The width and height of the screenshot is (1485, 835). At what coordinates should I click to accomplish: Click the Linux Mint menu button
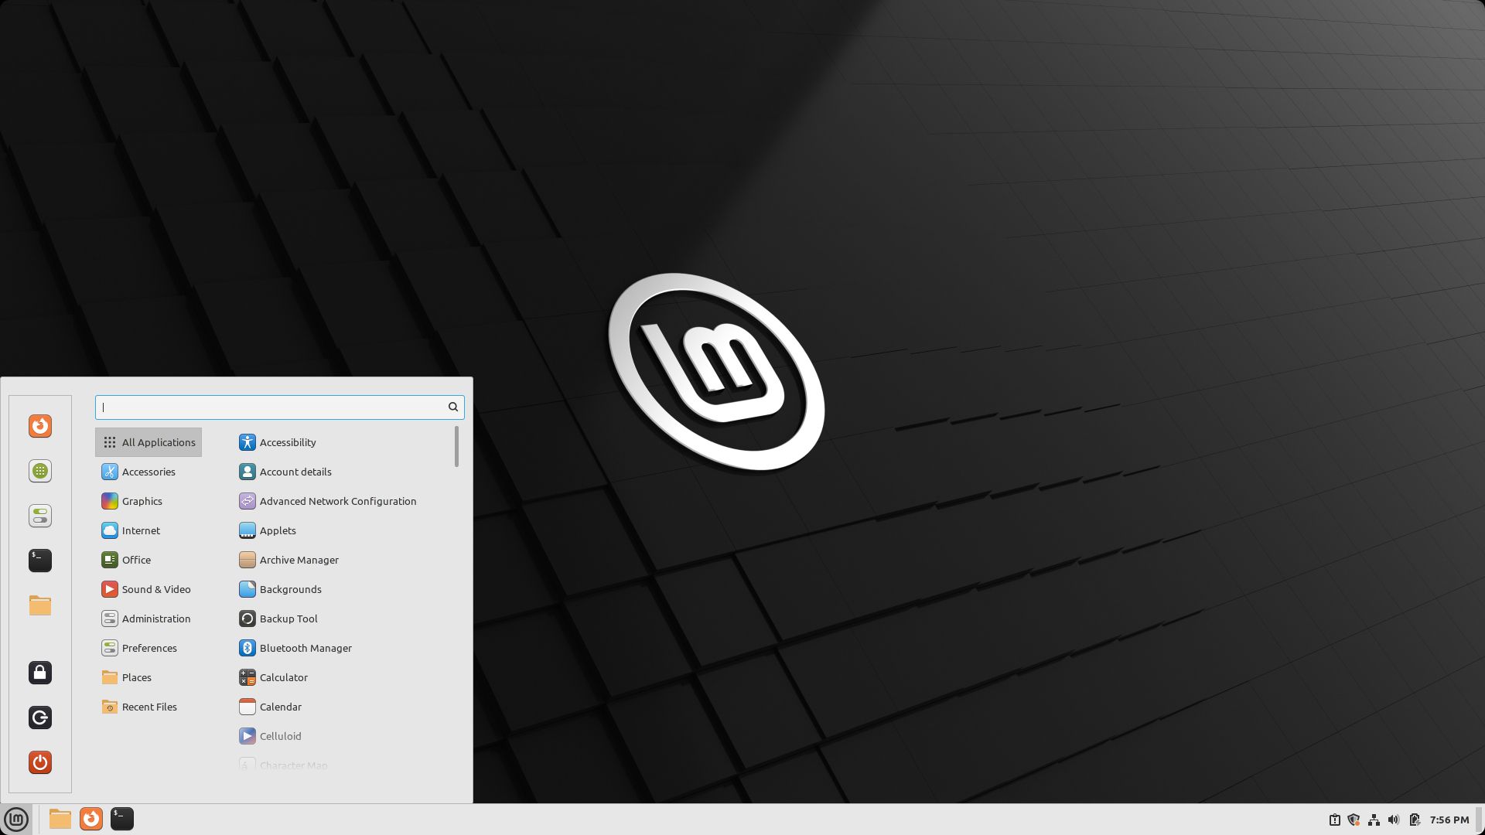pos(17,819)
